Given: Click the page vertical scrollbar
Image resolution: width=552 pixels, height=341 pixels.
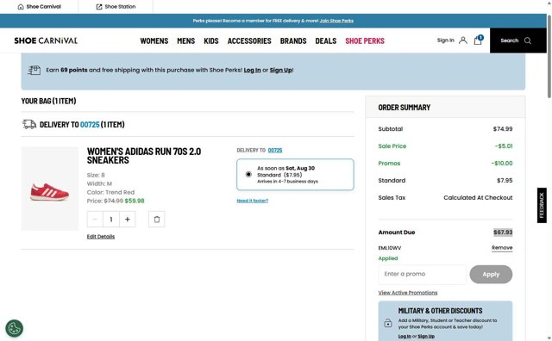Looking at the screenshot, I should 549,56.
